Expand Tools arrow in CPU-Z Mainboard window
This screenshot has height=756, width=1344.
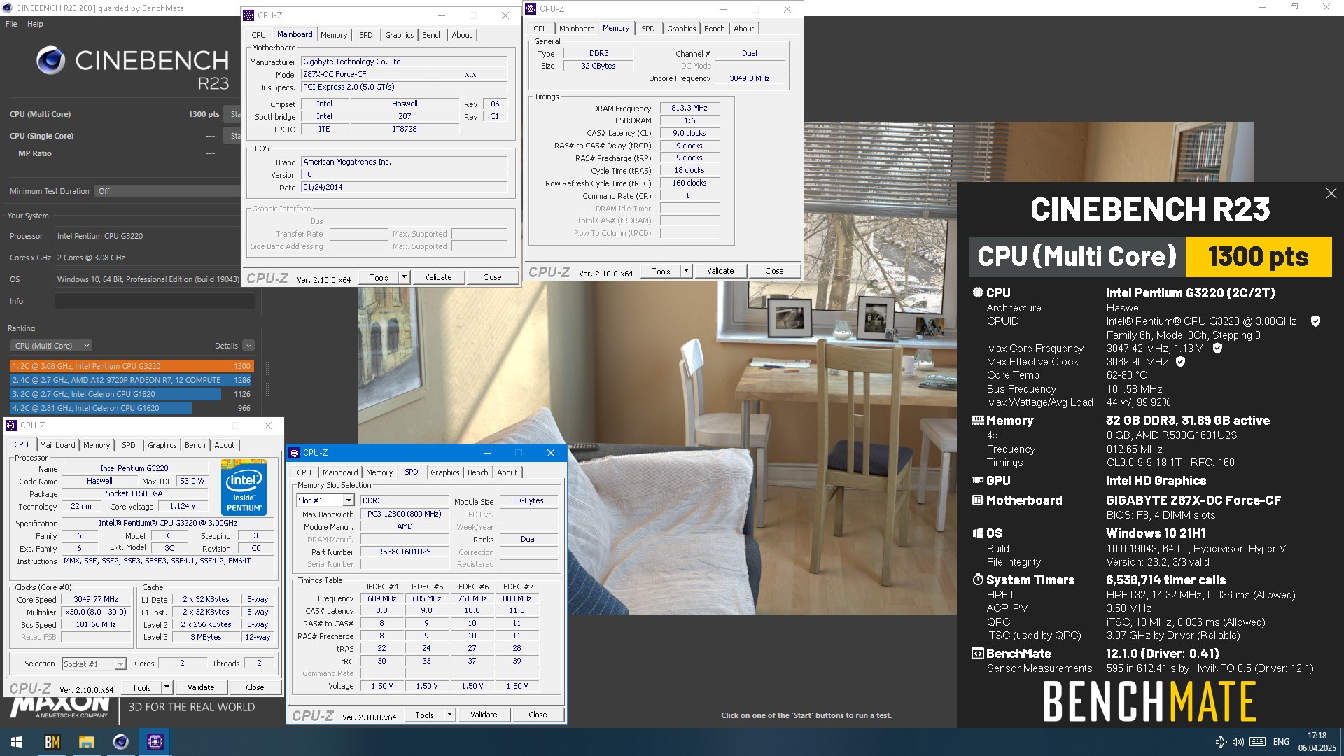coord(404,277)
